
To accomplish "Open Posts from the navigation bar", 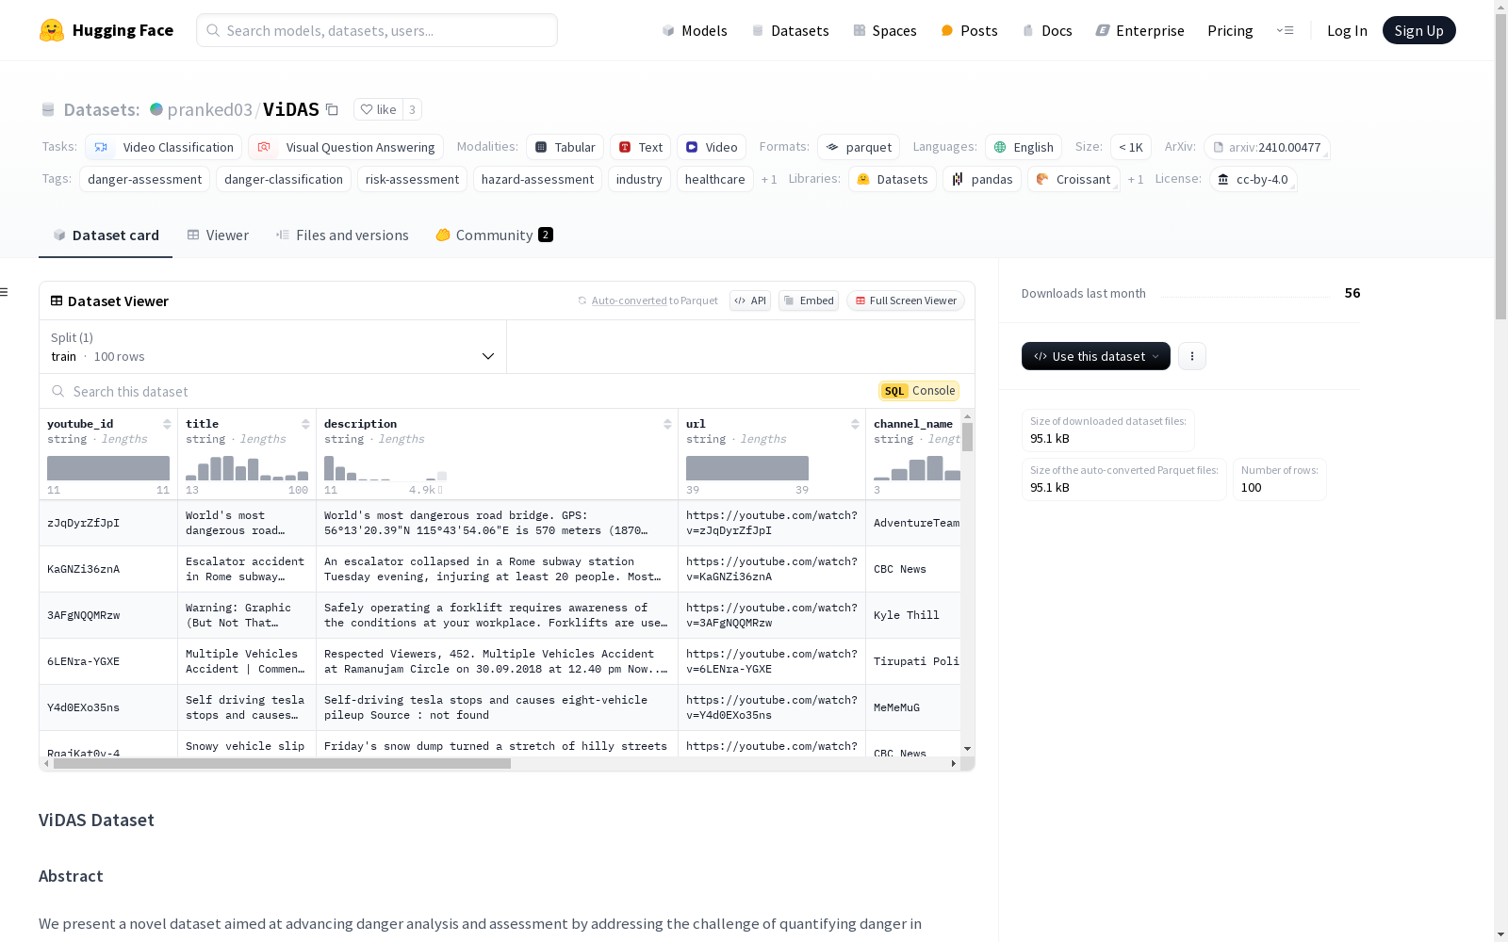I will click(x=970, y=30).
